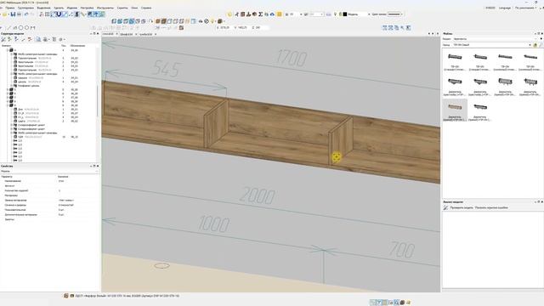This screenshot has height=306, width=544.
Task: Click first icon in bottom right cluster
Action: click(x=372, y=303)
